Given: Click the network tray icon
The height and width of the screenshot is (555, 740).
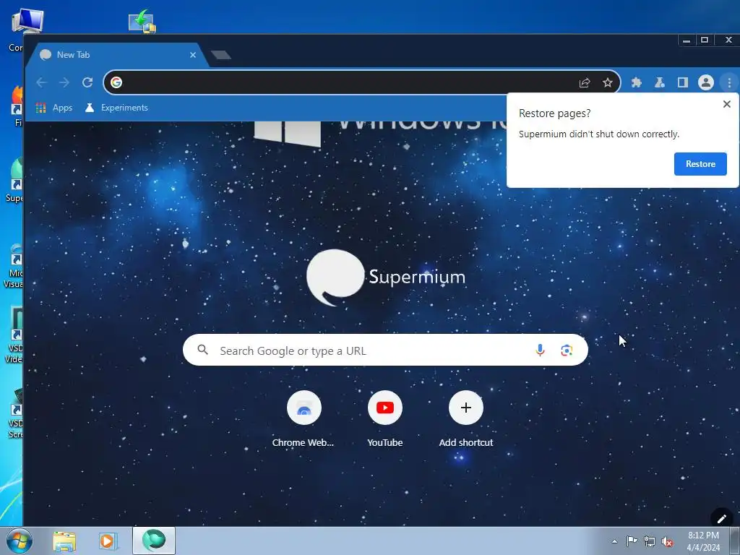Looking at the screenshot, I should click(650, 542).
